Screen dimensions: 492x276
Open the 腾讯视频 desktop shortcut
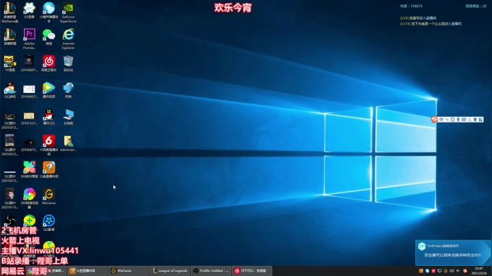pyautogui.click(x=49, y=90)
